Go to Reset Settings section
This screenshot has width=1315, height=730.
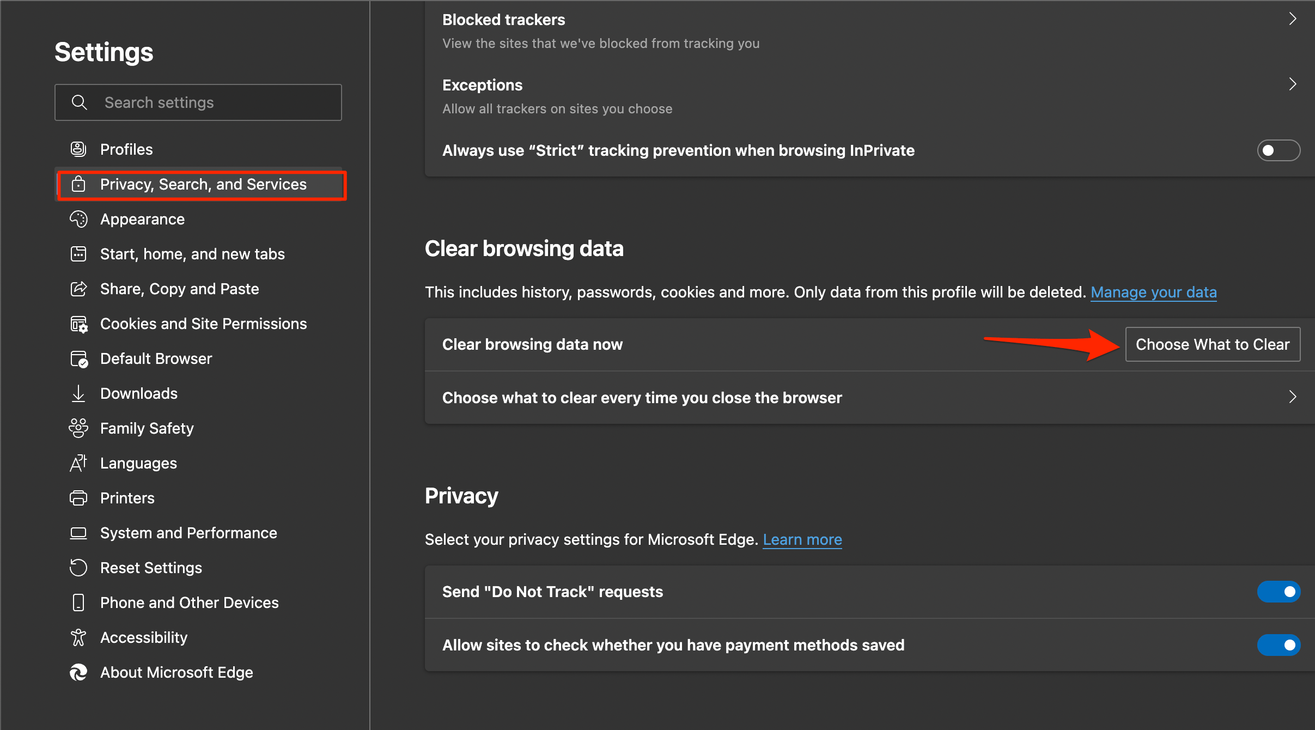point(151,568)
